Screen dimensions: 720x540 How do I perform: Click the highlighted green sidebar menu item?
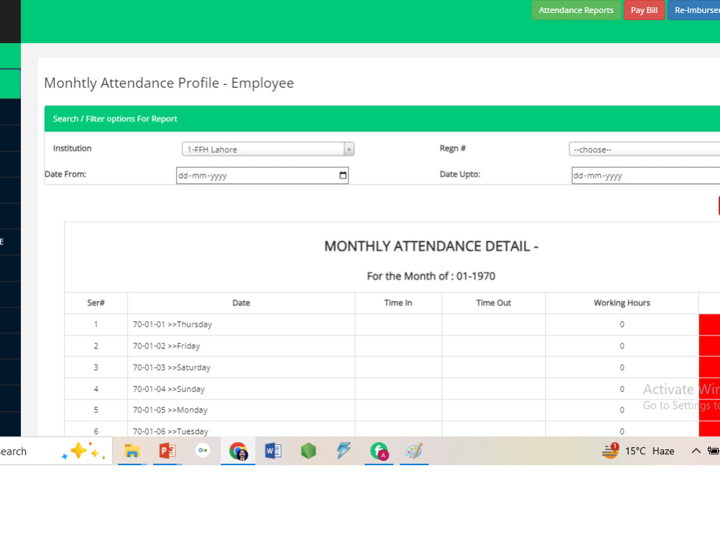pos(10,84)
